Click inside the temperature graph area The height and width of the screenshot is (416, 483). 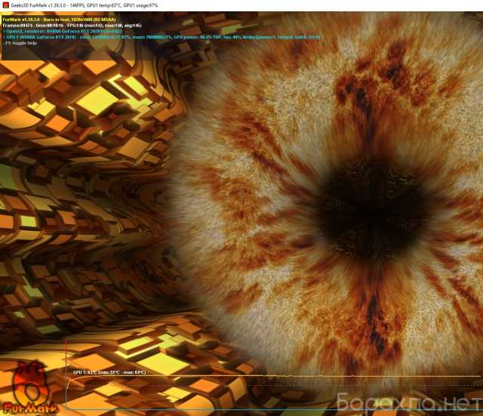pyautogui.click(x=226, y=393)
